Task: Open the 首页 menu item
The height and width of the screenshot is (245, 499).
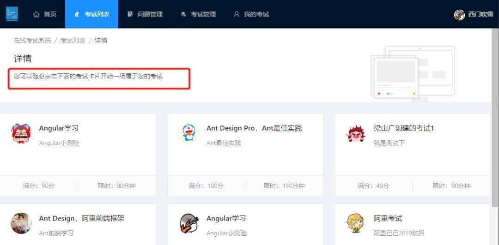Action: click(44, 14)
